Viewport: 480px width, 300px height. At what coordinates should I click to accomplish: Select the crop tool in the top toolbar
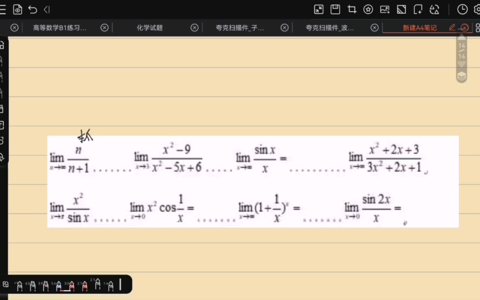coord(352,10)
